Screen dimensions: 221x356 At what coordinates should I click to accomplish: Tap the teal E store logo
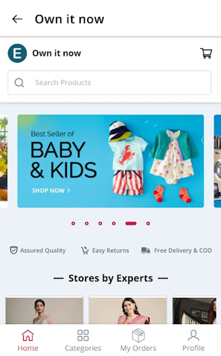coord(17,53)
